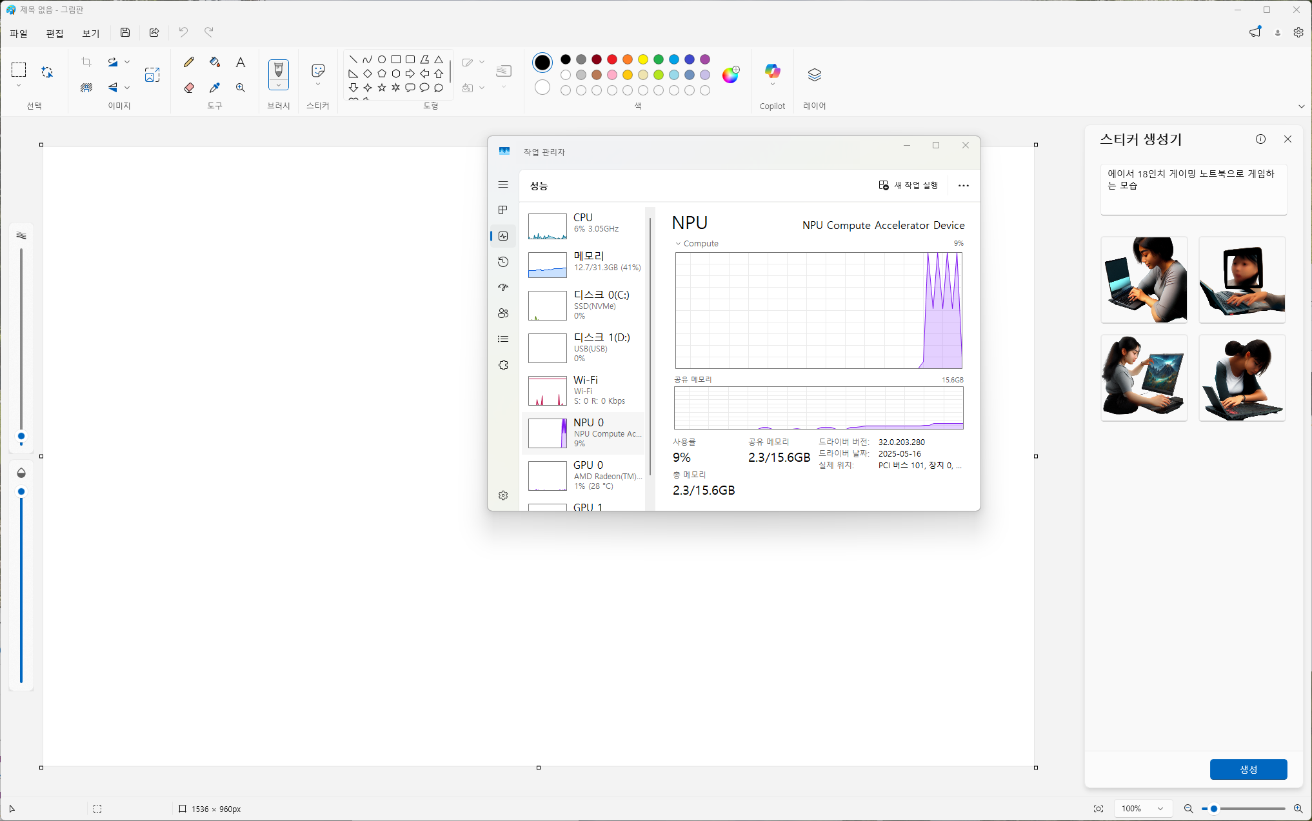1312x821 pixels.
Task: Click the Magnifier zoom tool
Action: pyautogui.click(x=241, y=88)
